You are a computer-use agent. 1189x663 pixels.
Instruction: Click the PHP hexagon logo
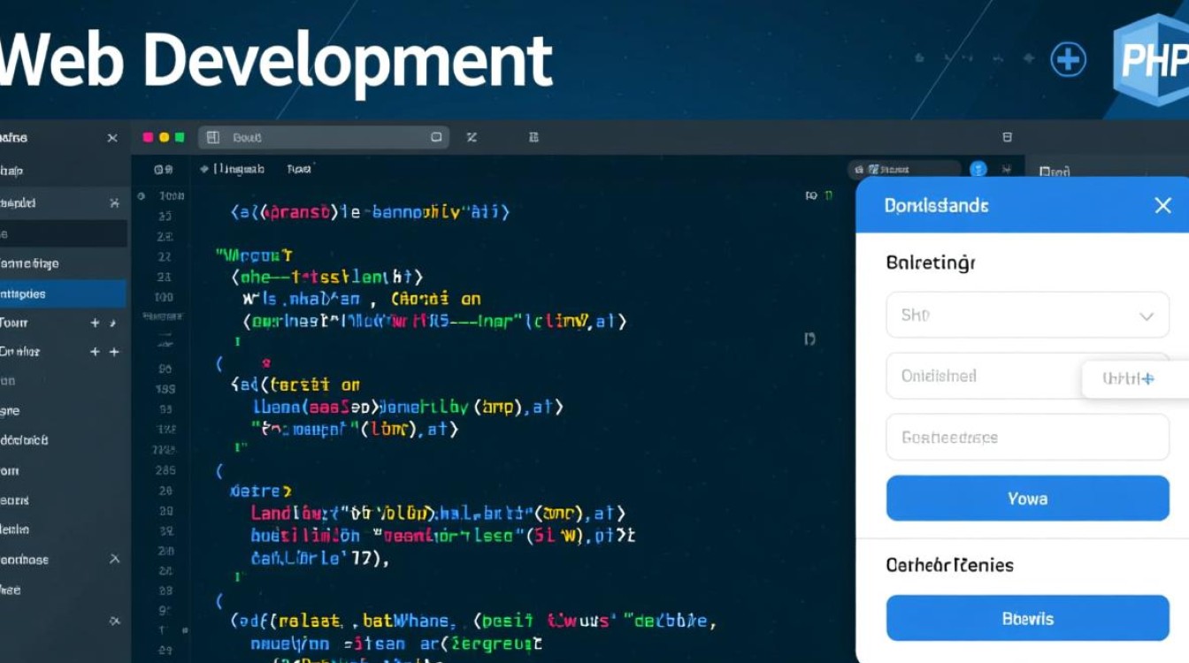pyautogui.click(x=1151, y=60)
